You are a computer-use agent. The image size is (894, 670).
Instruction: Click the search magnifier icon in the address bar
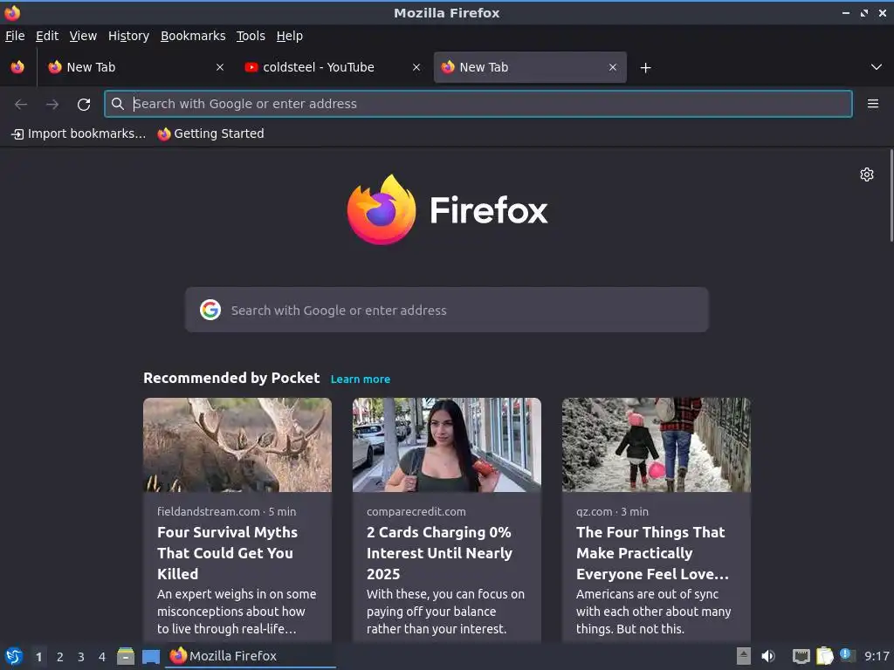click(118, 104)
